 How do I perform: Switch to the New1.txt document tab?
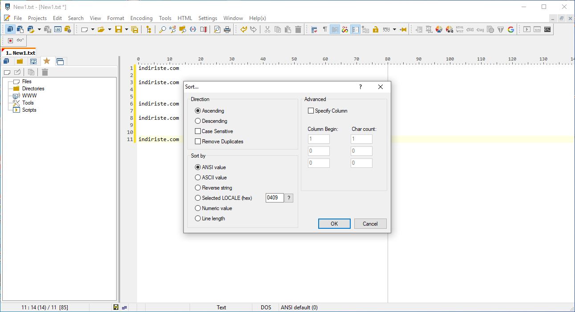(x=19, y=53)
